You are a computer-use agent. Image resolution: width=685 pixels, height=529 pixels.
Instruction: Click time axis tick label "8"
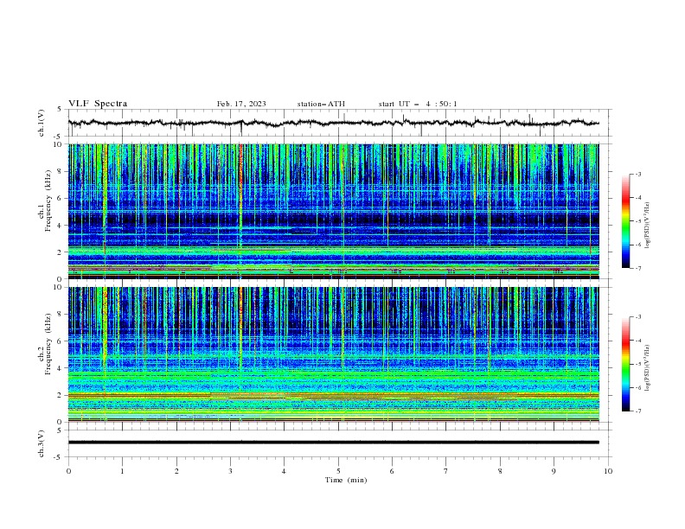click(500, 471)
